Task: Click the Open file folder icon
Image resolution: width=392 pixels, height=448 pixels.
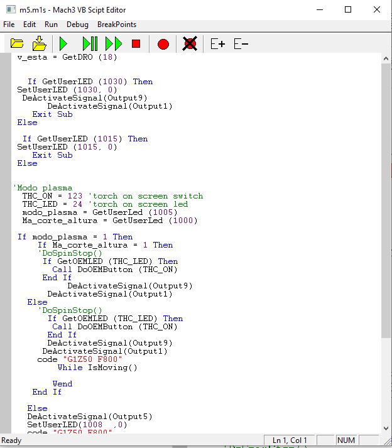Action: [17, 44]
